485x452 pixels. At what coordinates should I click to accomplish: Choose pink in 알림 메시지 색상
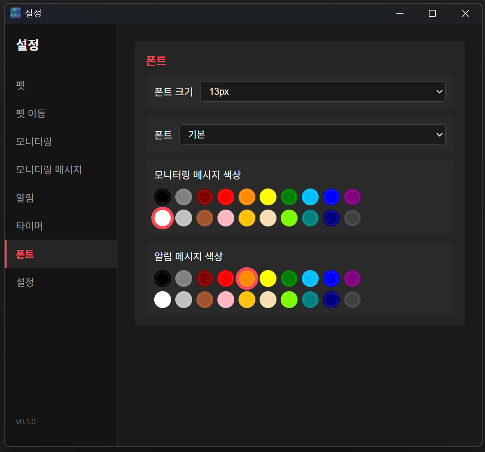point(226,300)
